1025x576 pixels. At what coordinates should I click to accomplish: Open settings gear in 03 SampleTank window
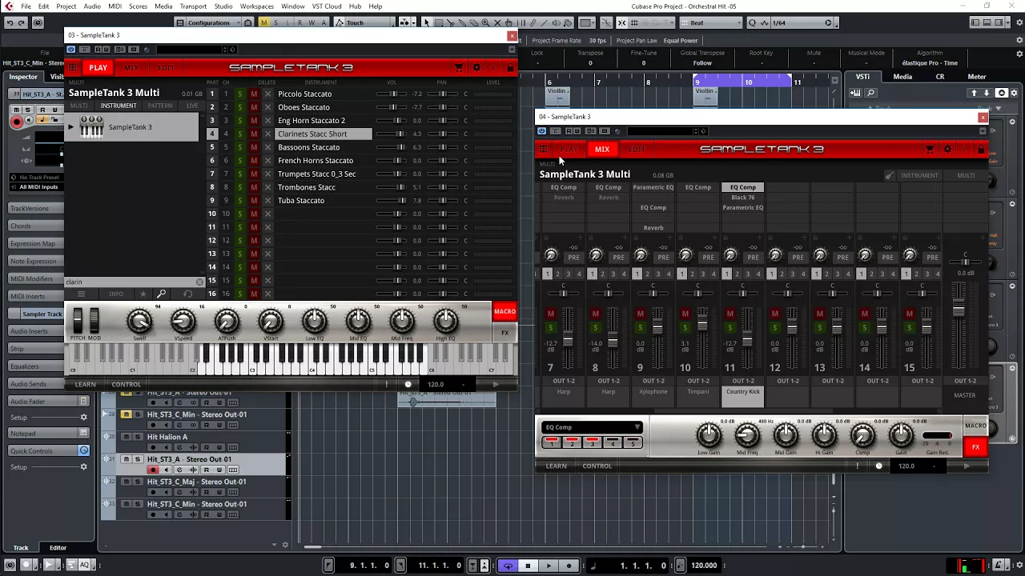coord(476,68)
